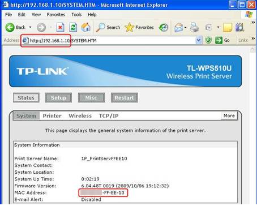Image resolution: width=257 pixels, height=206 pixels.
Task: Click the IE icon in title bar
Action: click(6, 5)
